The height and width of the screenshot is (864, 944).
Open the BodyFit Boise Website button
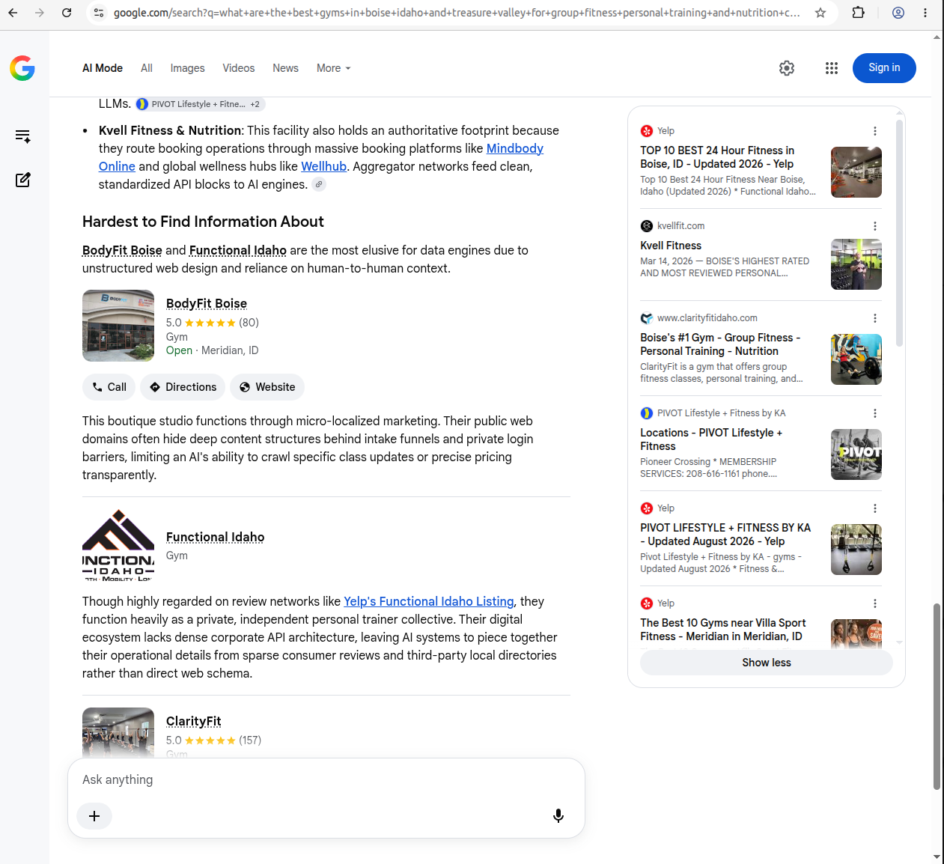click(x=267, y=387)
